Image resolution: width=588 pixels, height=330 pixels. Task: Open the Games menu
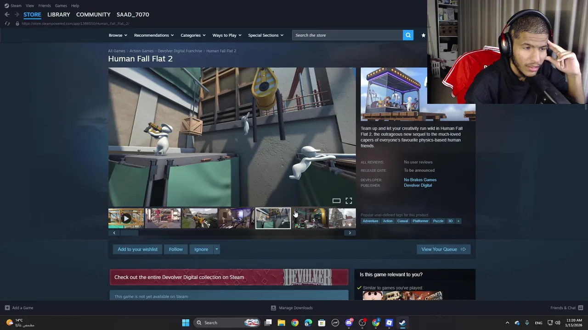[x=61, y=5]
